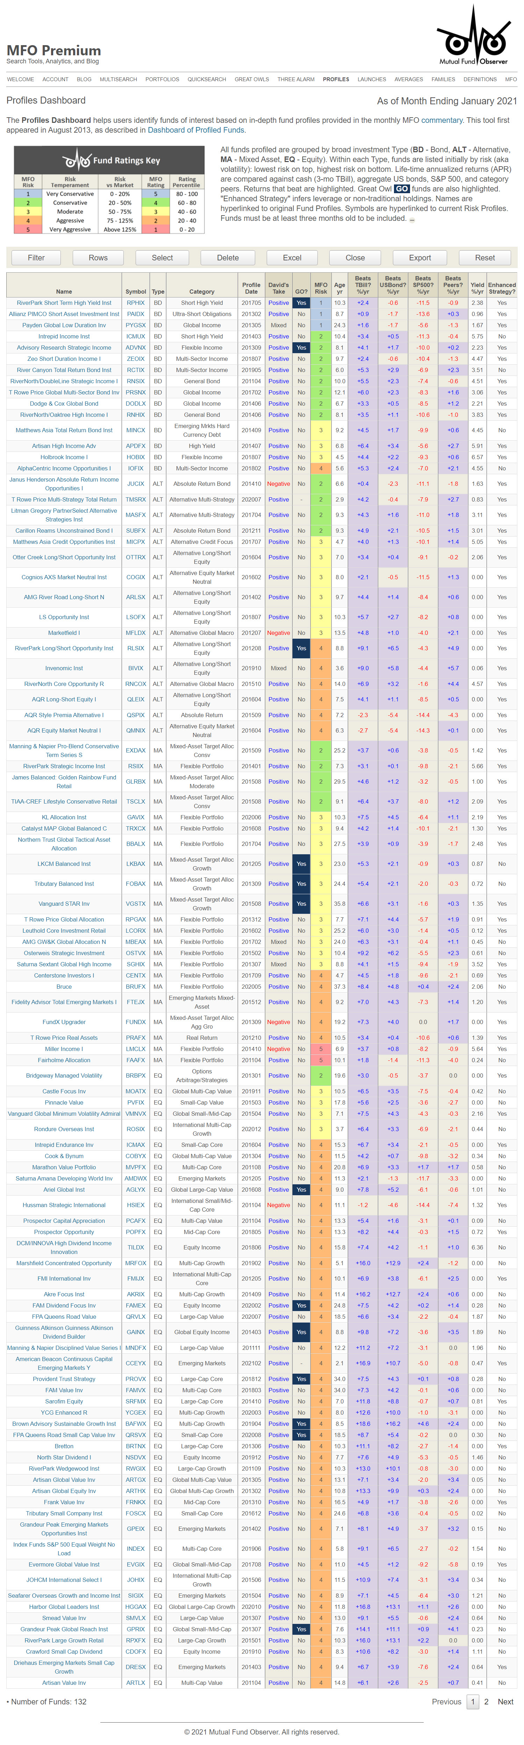Image resolution: width=524 pixels, height=1745 pixels.
Task: Open the Akre Focus Inst profile
Action: pyautogui.click(x=64, y=1294)
